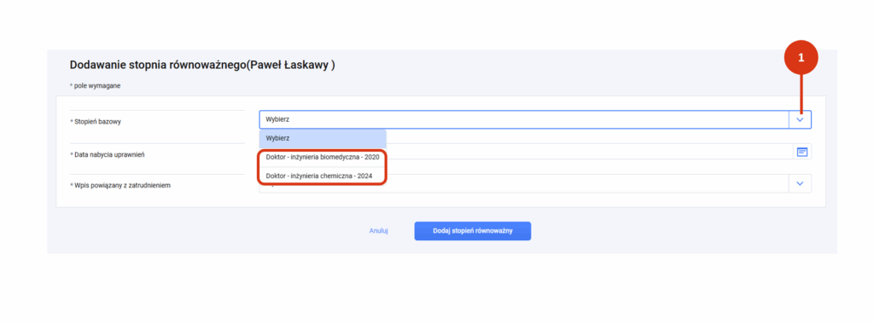Click the pole wymagane note

point(97,86)
